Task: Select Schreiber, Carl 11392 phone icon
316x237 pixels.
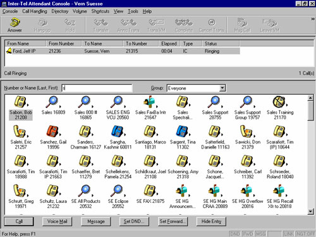Action: pyautogui.click(x=246, y=161)
